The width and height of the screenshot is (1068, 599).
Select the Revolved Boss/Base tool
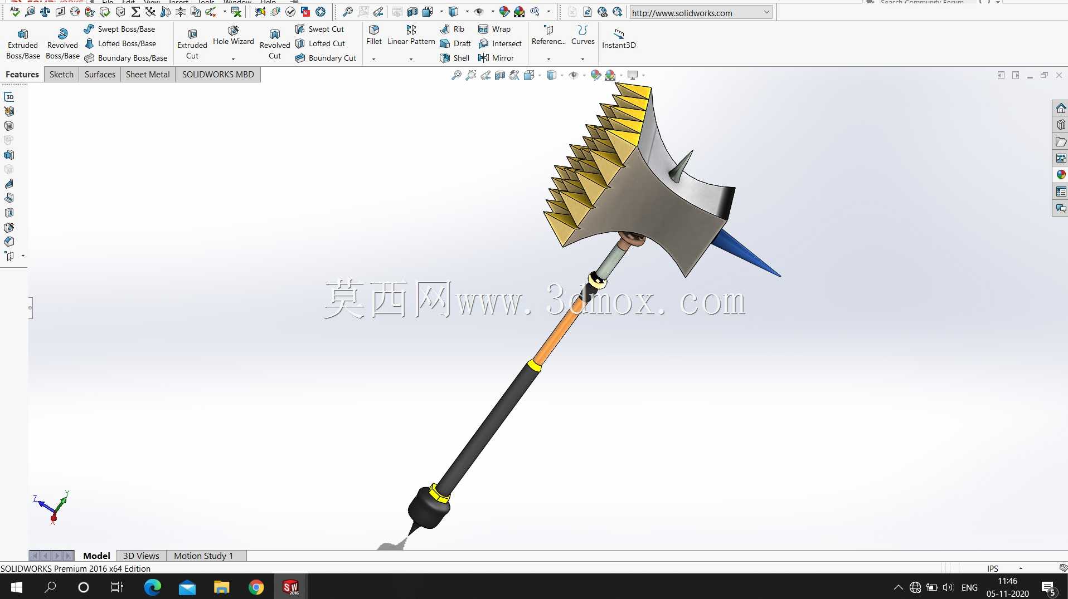click(x=62, y=43)
